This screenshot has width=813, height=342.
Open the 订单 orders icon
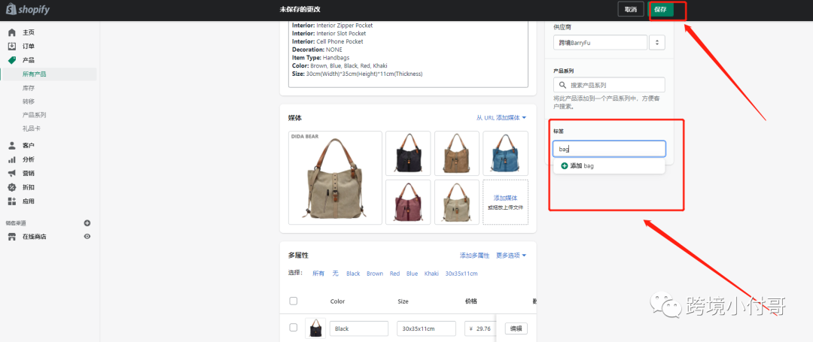click(12, 46)
